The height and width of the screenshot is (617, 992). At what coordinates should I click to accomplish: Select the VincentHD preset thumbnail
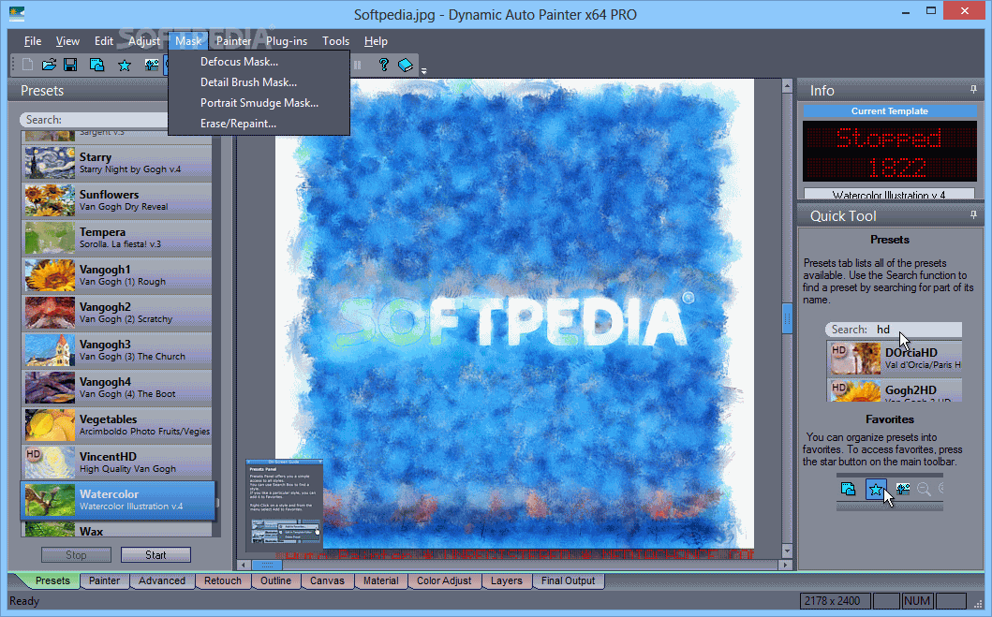[50, 462]
